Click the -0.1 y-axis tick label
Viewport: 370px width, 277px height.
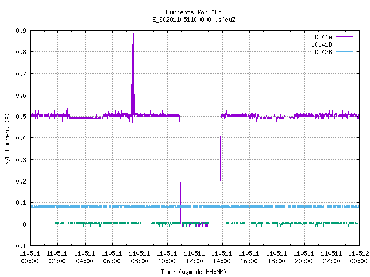[19, 246]
